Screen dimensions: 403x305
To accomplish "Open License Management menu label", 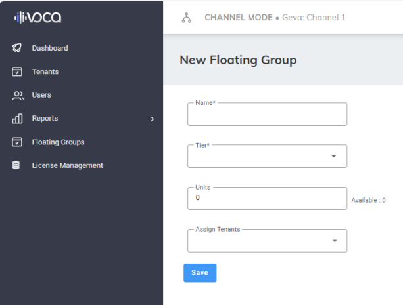I will [x=67, y=165].
